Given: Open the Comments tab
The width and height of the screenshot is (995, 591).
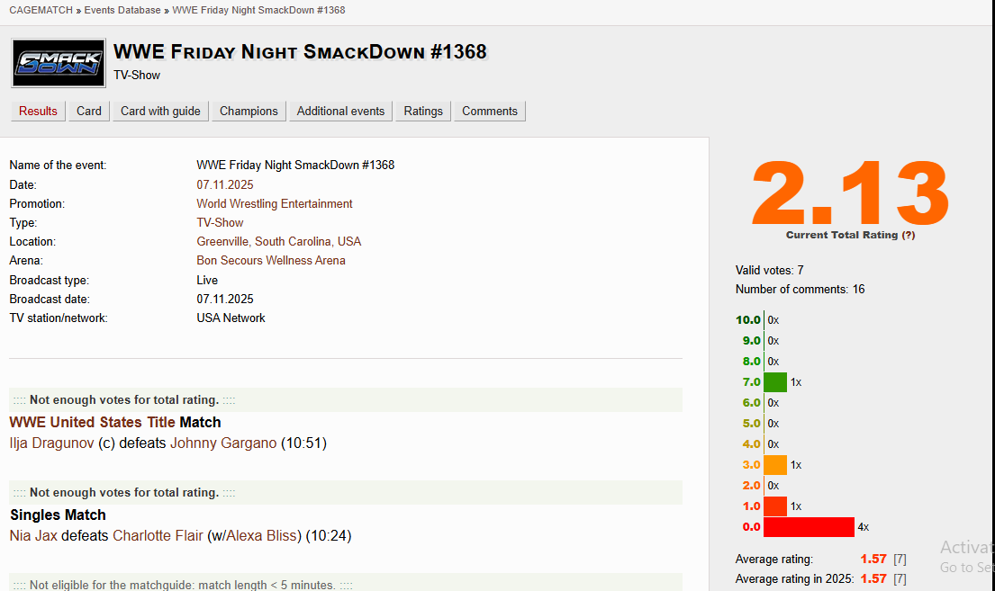Looking at the screenshot, I should coord(490,111).
